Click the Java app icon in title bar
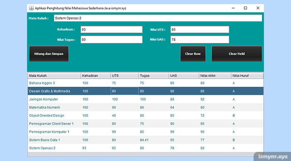Image resolution: width=291 pixels, height=161 pixels. click(x=31, y=8)
